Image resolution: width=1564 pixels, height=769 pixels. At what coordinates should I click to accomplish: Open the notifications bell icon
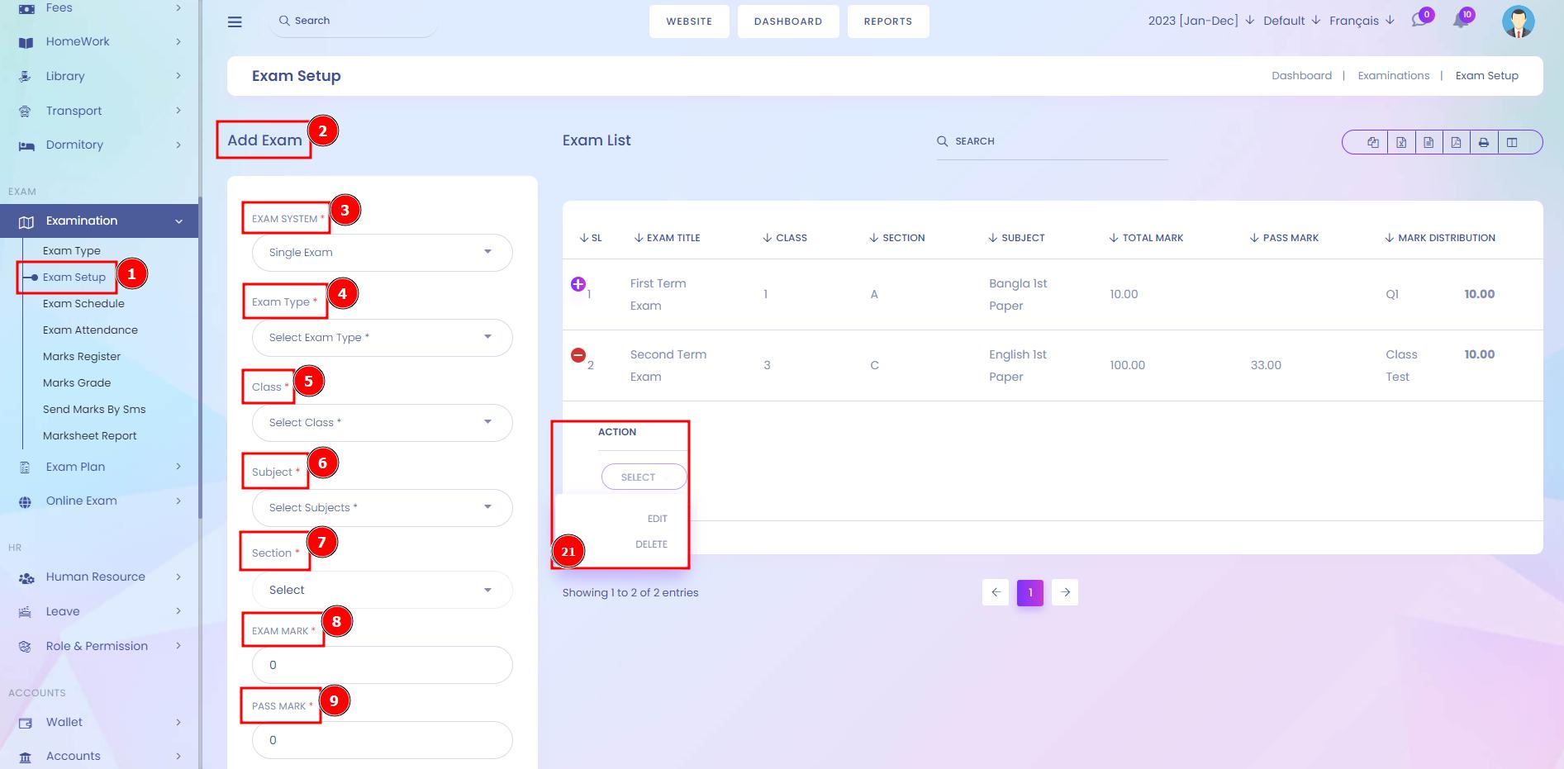1461,20
